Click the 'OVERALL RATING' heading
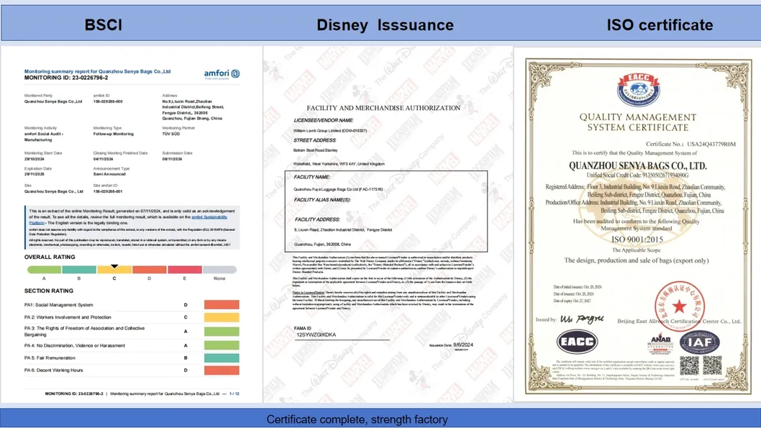This screenshot has height=428, width=761. [50, 258]
